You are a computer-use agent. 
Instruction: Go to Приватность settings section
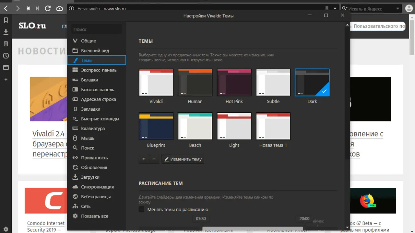tap(94, 158)
